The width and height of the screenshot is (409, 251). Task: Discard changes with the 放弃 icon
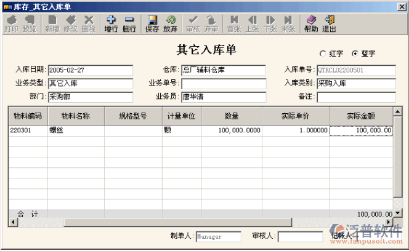click(171, 23)
